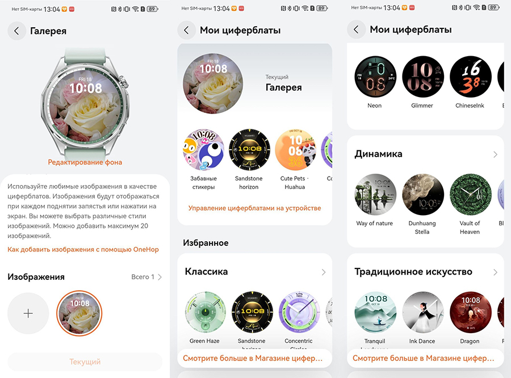Choose the Way of nature watch face

pyautogui.click(x=375, y=195)
